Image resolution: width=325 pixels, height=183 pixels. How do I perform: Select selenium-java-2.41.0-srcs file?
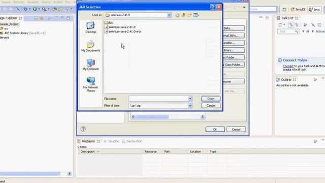pyautogui.click(x=123, y=32)
